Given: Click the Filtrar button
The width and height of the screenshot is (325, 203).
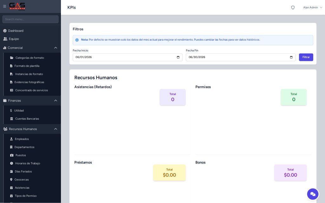Looking at the screenshot, I should pyautogui.click(x=306, y=57).
